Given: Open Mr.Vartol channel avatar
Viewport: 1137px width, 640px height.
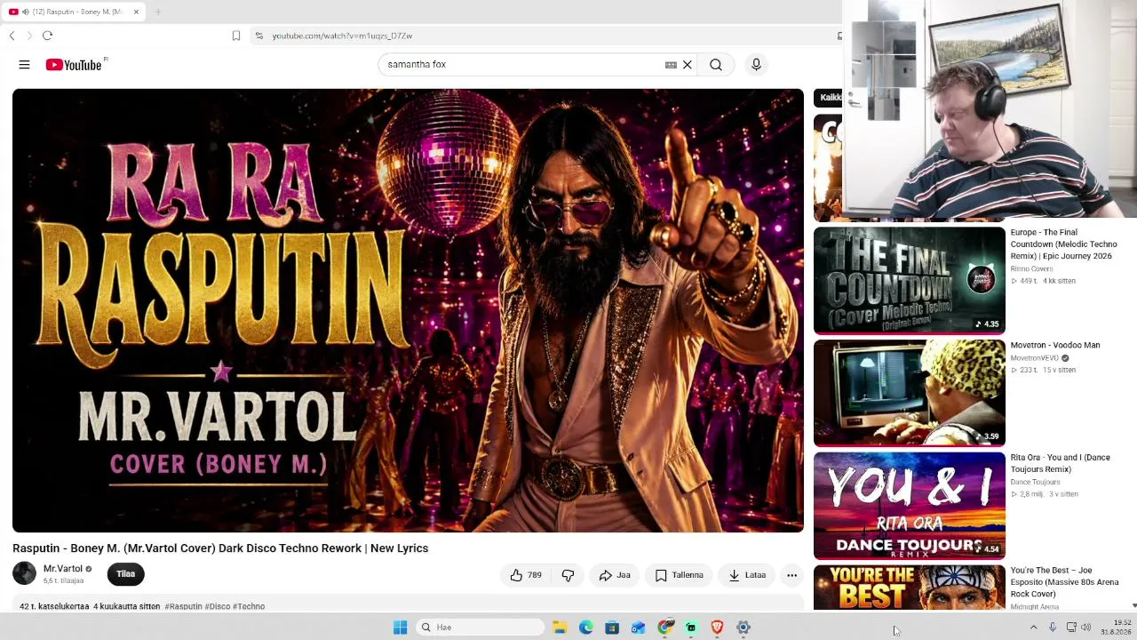Looking at the screenshot, I should pyautogui.click(x=25, y=574).
